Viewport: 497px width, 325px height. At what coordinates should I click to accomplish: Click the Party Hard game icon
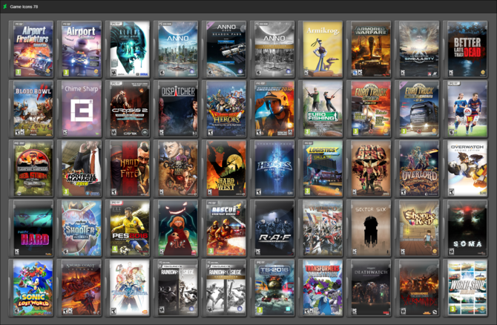[32, 228]
